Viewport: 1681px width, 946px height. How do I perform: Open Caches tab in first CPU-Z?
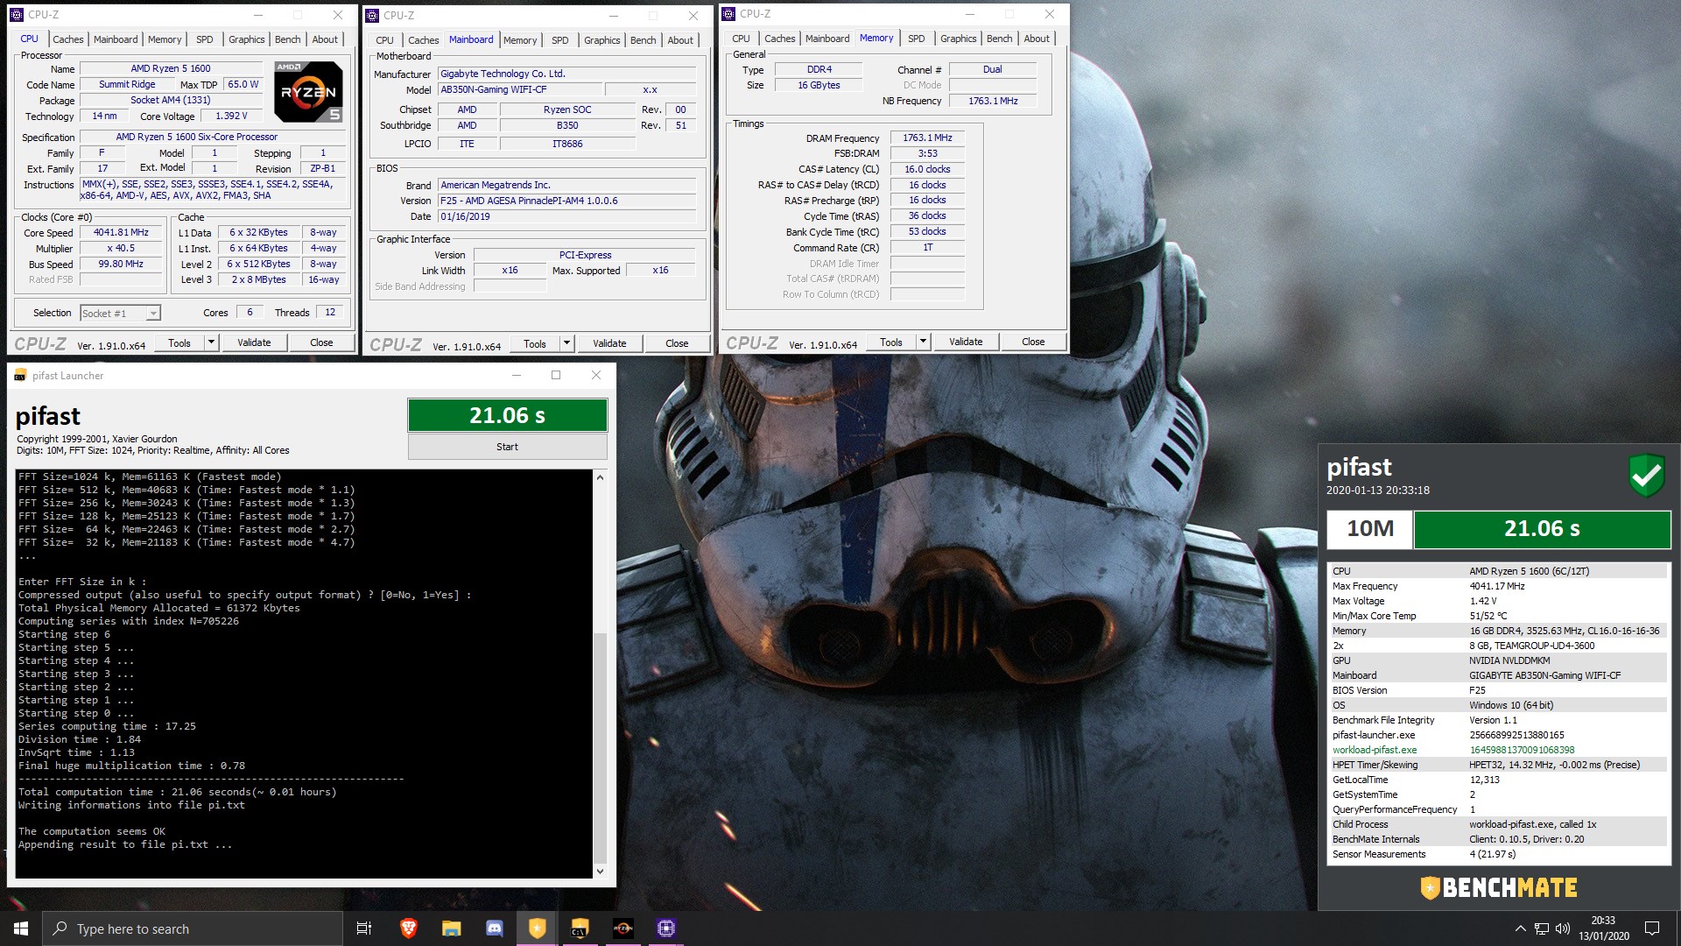pos(67,39)
